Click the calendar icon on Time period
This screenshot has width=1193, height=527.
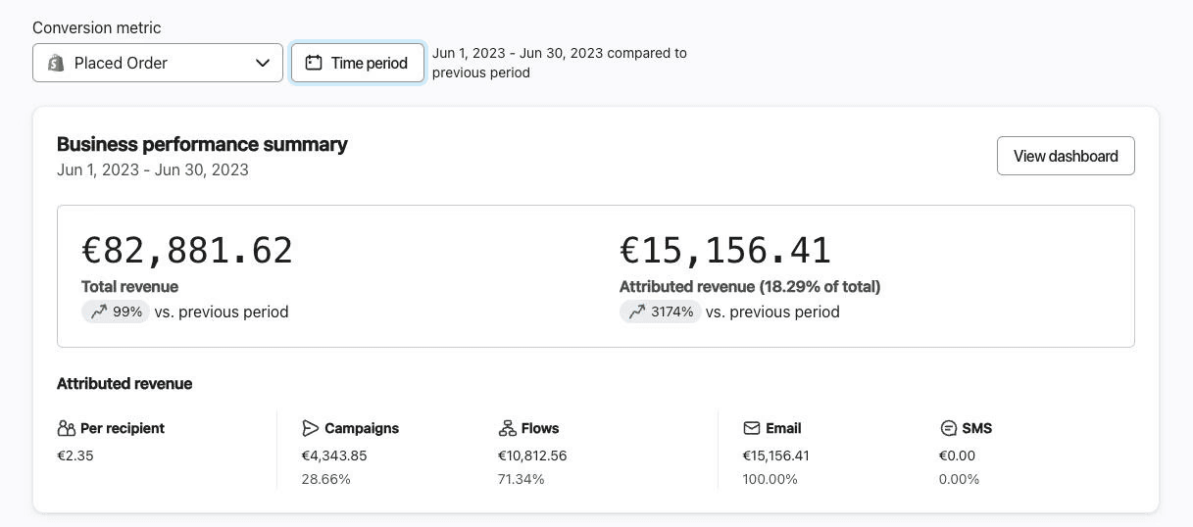pos(314,63)
